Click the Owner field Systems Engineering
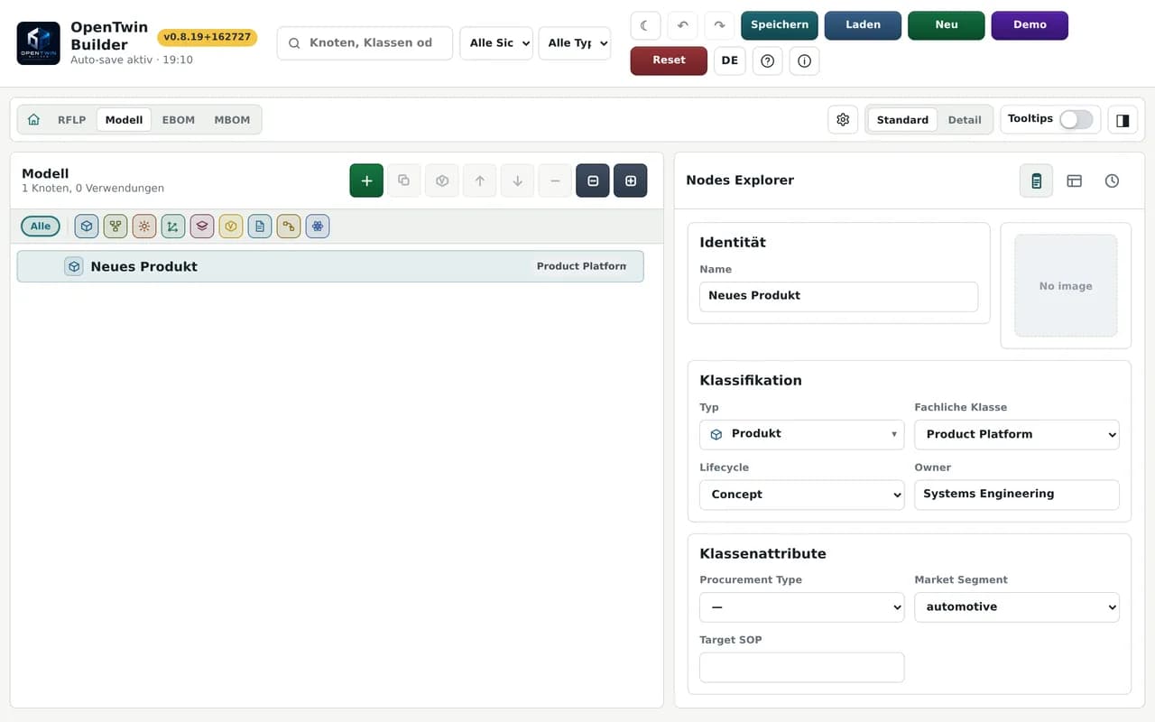Viewport: 1155px width, 722px height. pos(1017,495)
